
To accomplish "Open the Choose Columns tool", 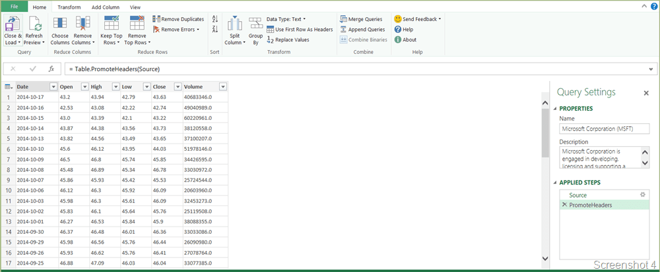I will tap(59, 25).
